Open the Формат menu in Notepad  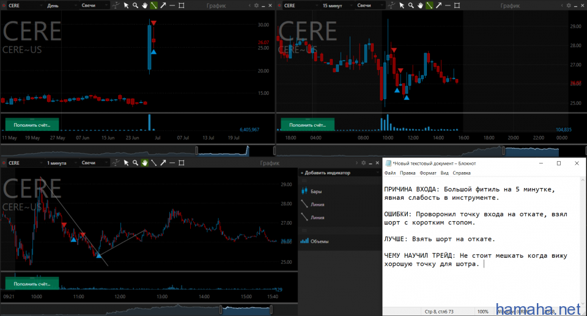click(x=428, y=173)
